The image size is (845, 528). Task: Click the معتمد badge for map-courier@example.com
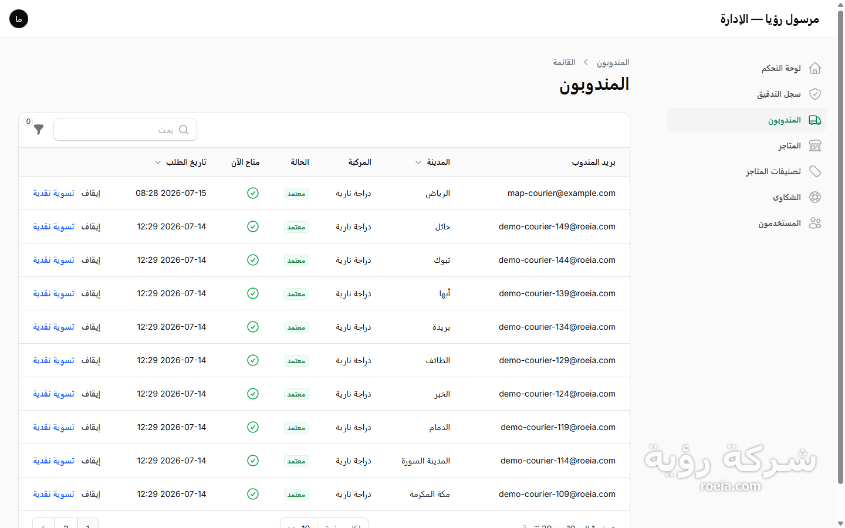(296, 194)
